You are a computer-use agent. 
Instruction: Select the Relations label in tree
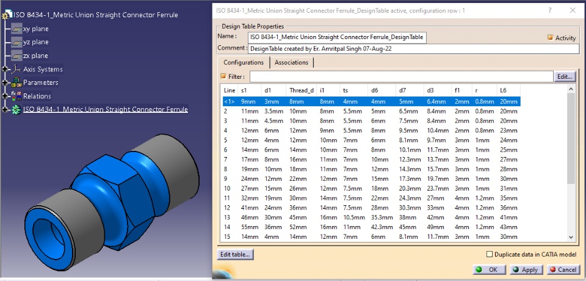click(x=37, y=96)
